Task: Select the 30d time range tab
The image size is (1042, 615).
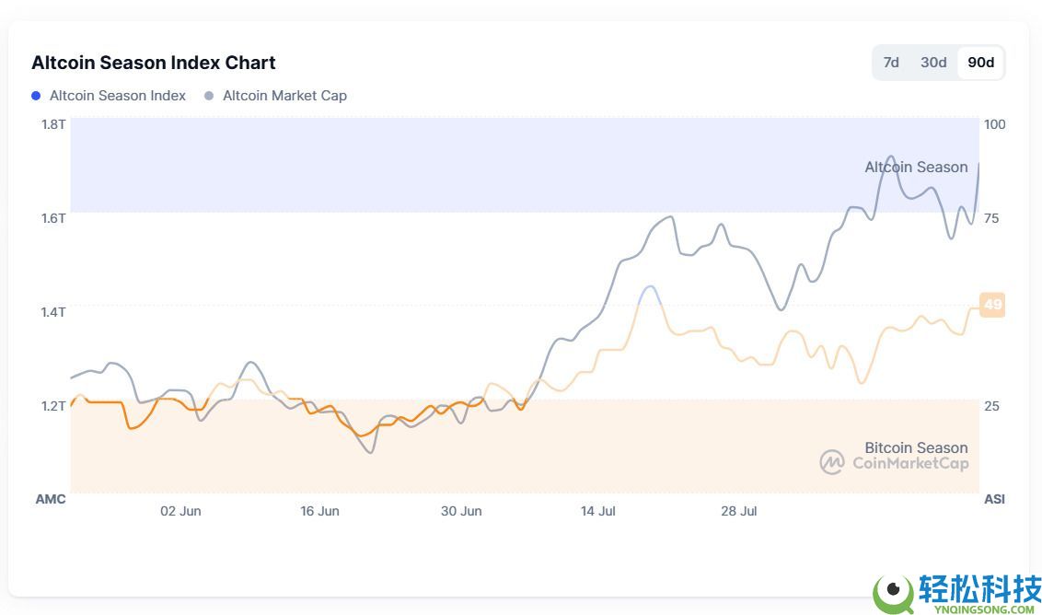Action: 933,63
